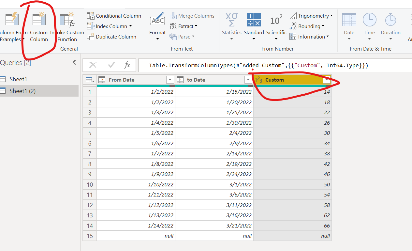Open Custom column filter dropdown
Image resolution: width=412 pixels, height=251 pixels.
click(327, 80)
